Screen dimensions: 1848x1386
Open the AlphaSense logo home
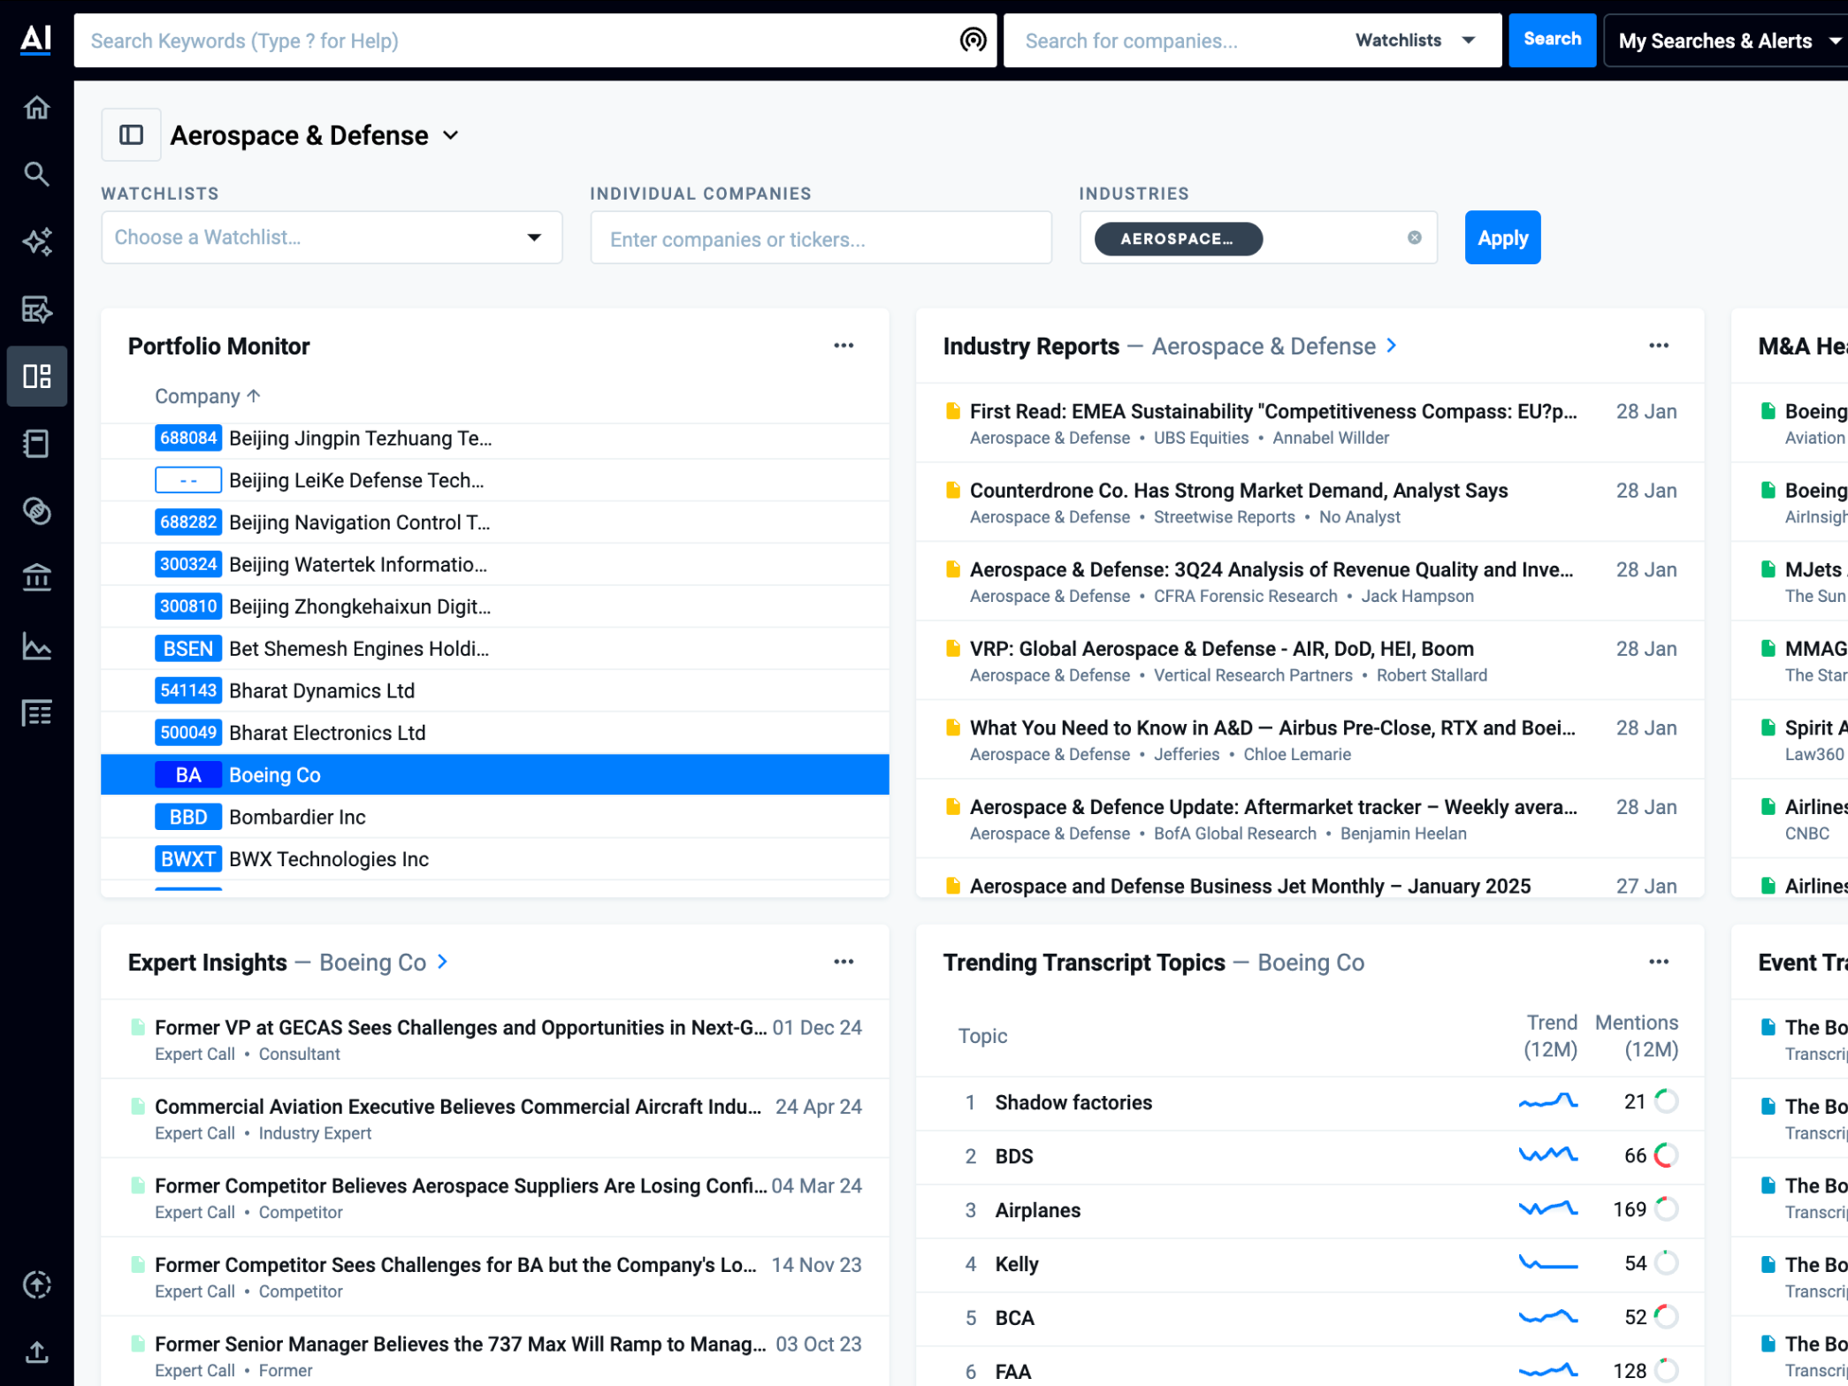click(x=36, y=40)
